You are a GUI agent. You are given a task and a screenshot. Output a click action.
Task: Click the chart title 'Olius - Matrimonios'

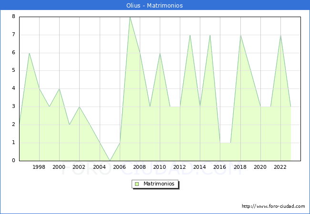pos(155,5)
